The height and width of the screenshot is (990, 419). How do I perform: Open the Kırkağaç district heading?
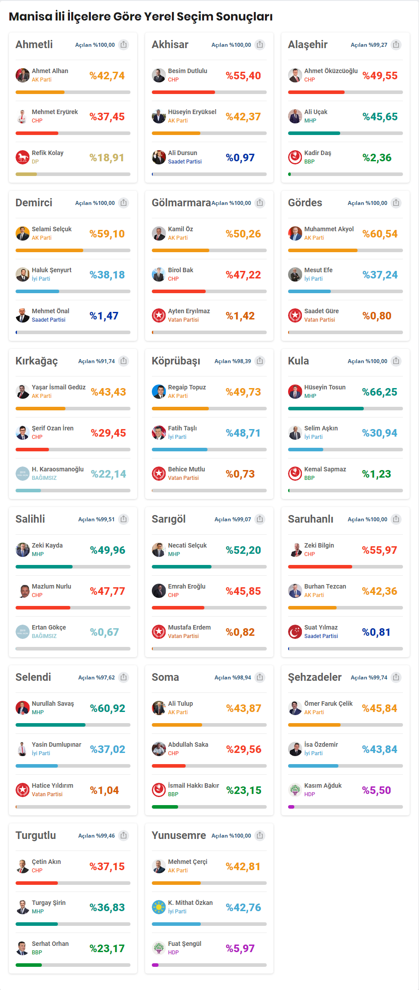[x=37, y=361]
